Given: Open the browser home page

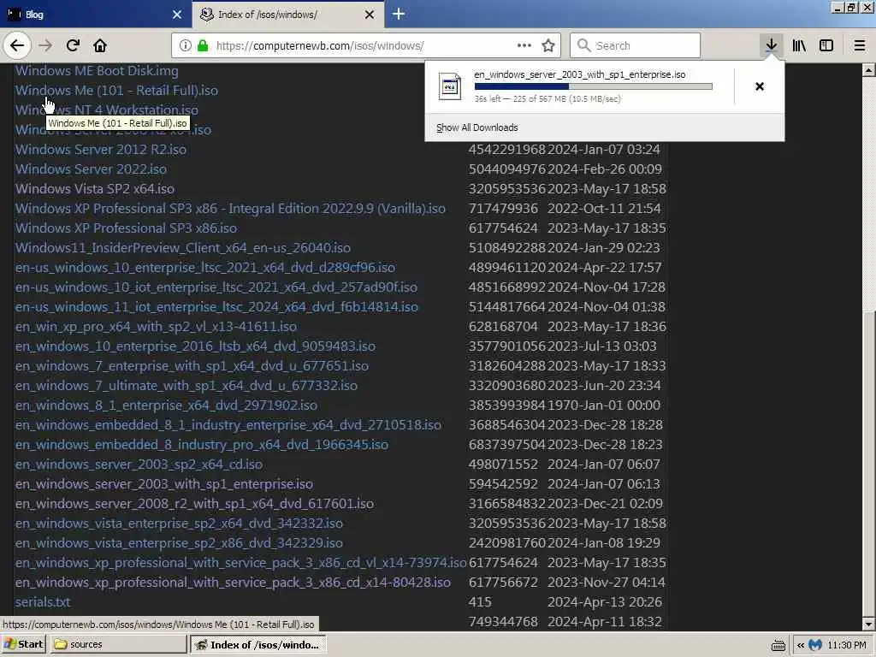Looking at the screenshot, I should (100, 45).
